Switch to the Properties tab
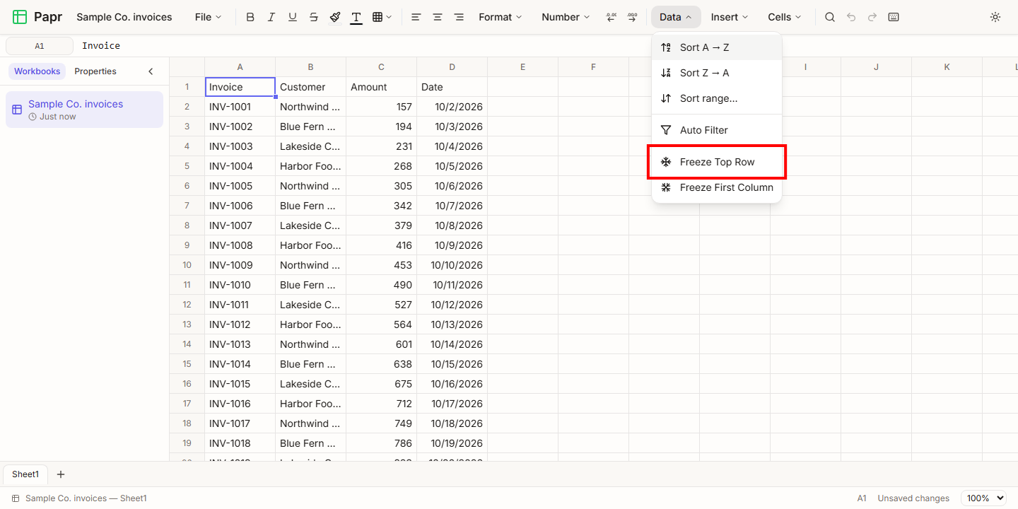The height and width of the screenshot is (509, 1018). pyautogui.click(x=95, y=71)
